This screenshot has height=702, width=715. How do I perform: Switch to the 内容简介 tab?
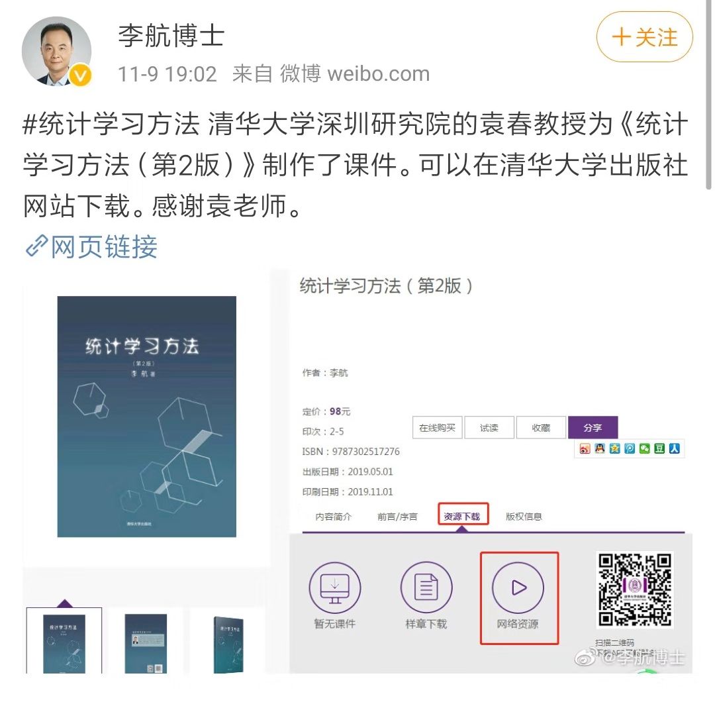[333, 517]
